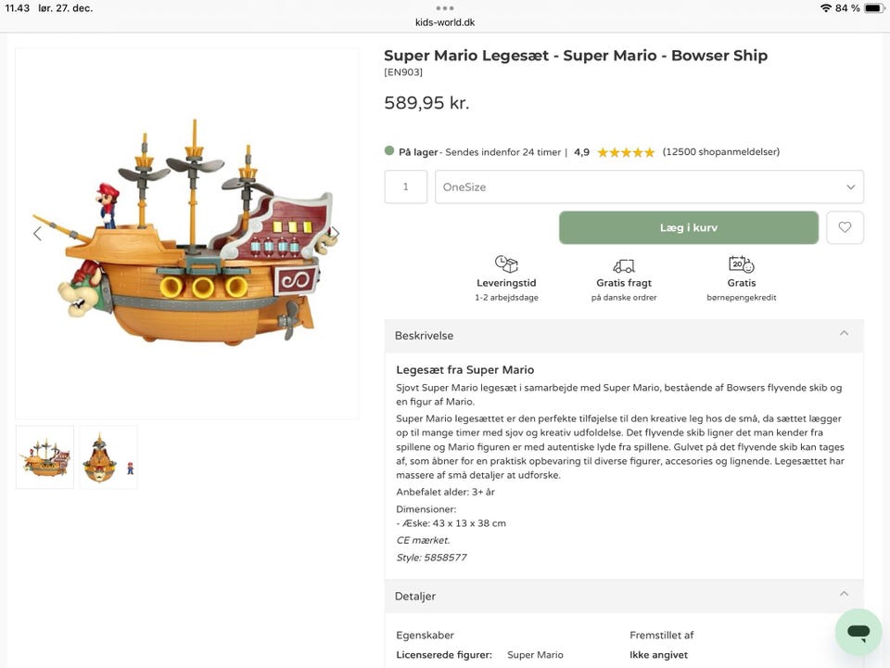Viewport: 890px width, 668px height.
Task: Tap the star rating icons
Action: (x=626, y=152)
